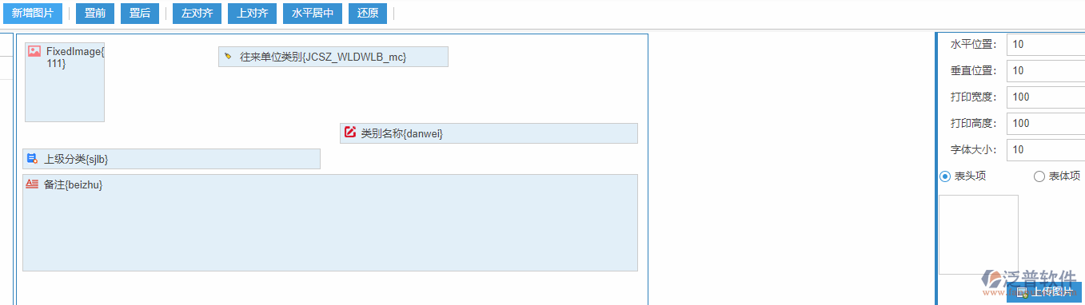Image resolution: width=1085 pixels, height=305 pixels.
Task: Click the 还原 restore button
Action: [368, 14]
